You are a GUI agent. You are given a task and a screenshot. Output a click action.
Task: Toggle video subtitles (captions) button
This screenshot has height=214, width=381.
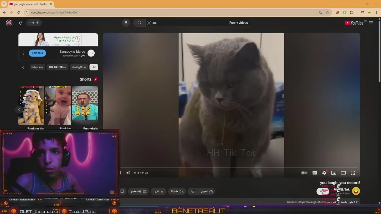[x=315, y=173]
